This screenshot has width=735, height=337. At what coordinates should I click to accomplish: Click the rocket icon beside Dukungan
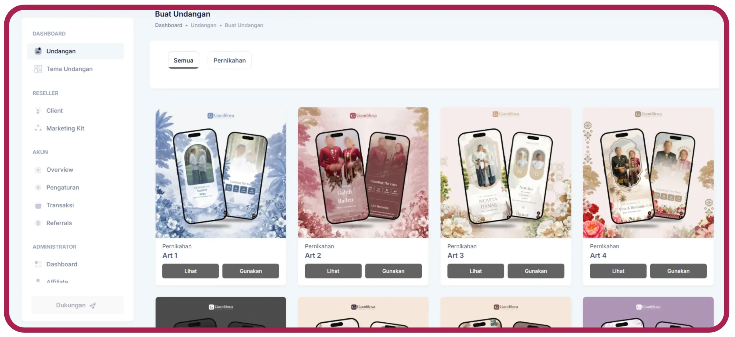(x=93, y=305)
